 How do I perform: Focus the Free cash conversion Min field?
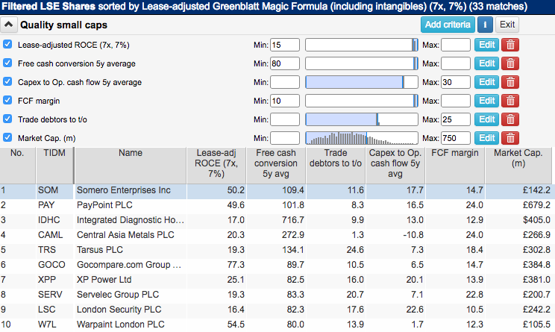click(285, 63)
